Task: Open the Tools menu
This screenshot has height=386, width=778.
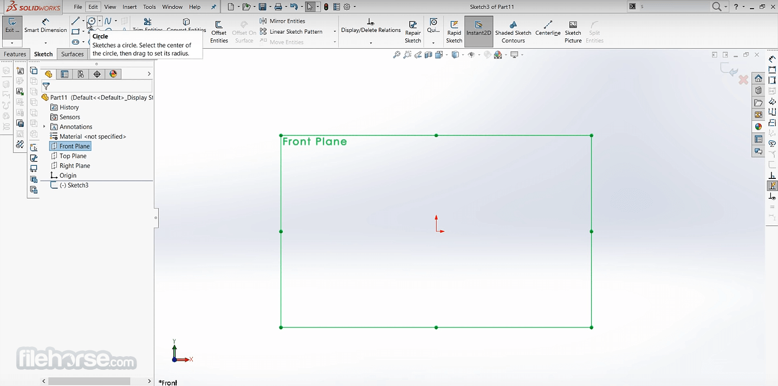Action: click(150, 7)
